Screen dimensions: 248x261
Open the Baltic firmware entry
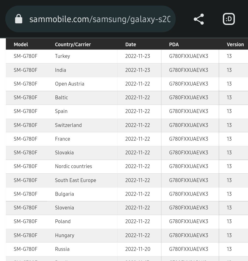(61, 97)
